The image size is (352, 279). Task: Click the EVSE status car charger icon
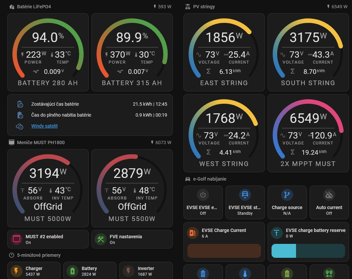pyautogui.click(x=245, y=195)
